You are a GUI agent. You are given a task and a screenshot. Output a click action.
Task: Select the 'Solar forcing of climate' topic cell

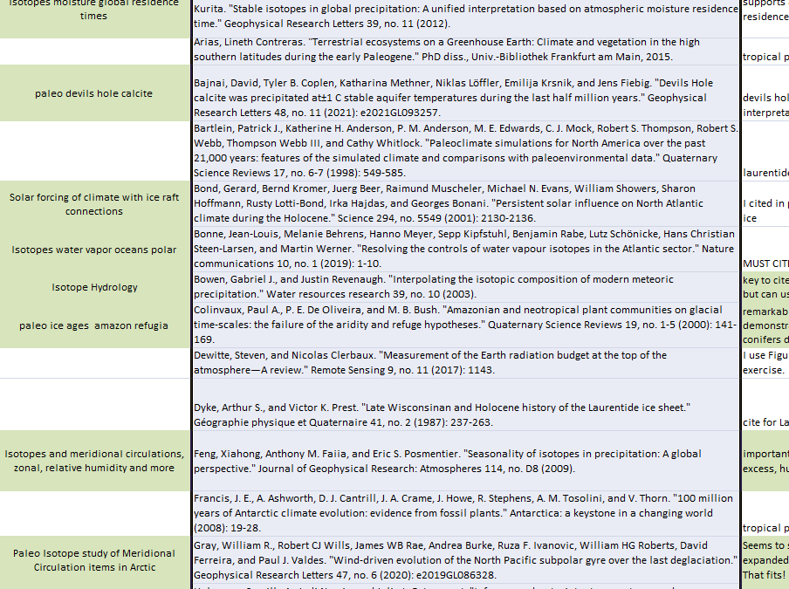[94, 204]
